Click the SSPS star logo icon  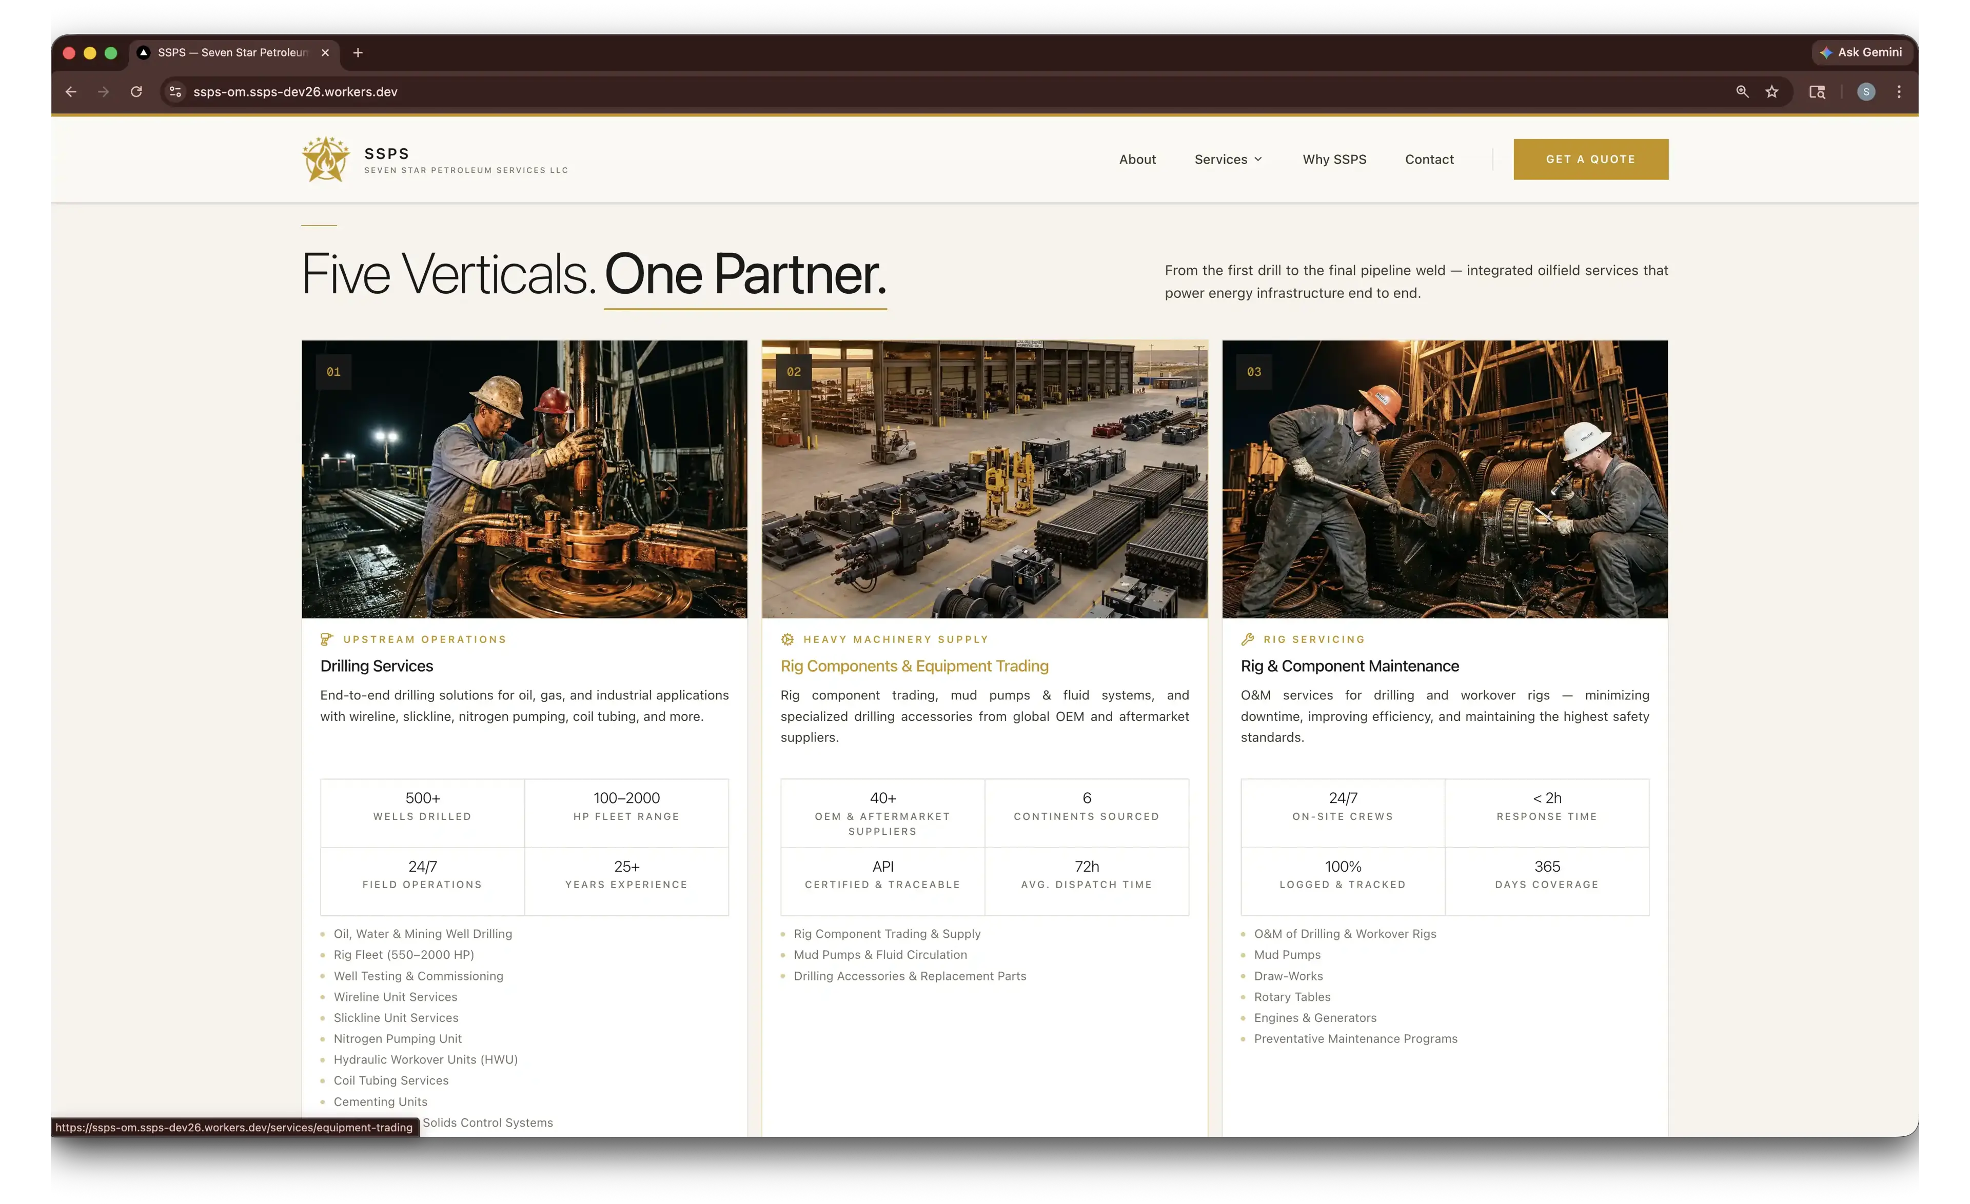[325, 159]
